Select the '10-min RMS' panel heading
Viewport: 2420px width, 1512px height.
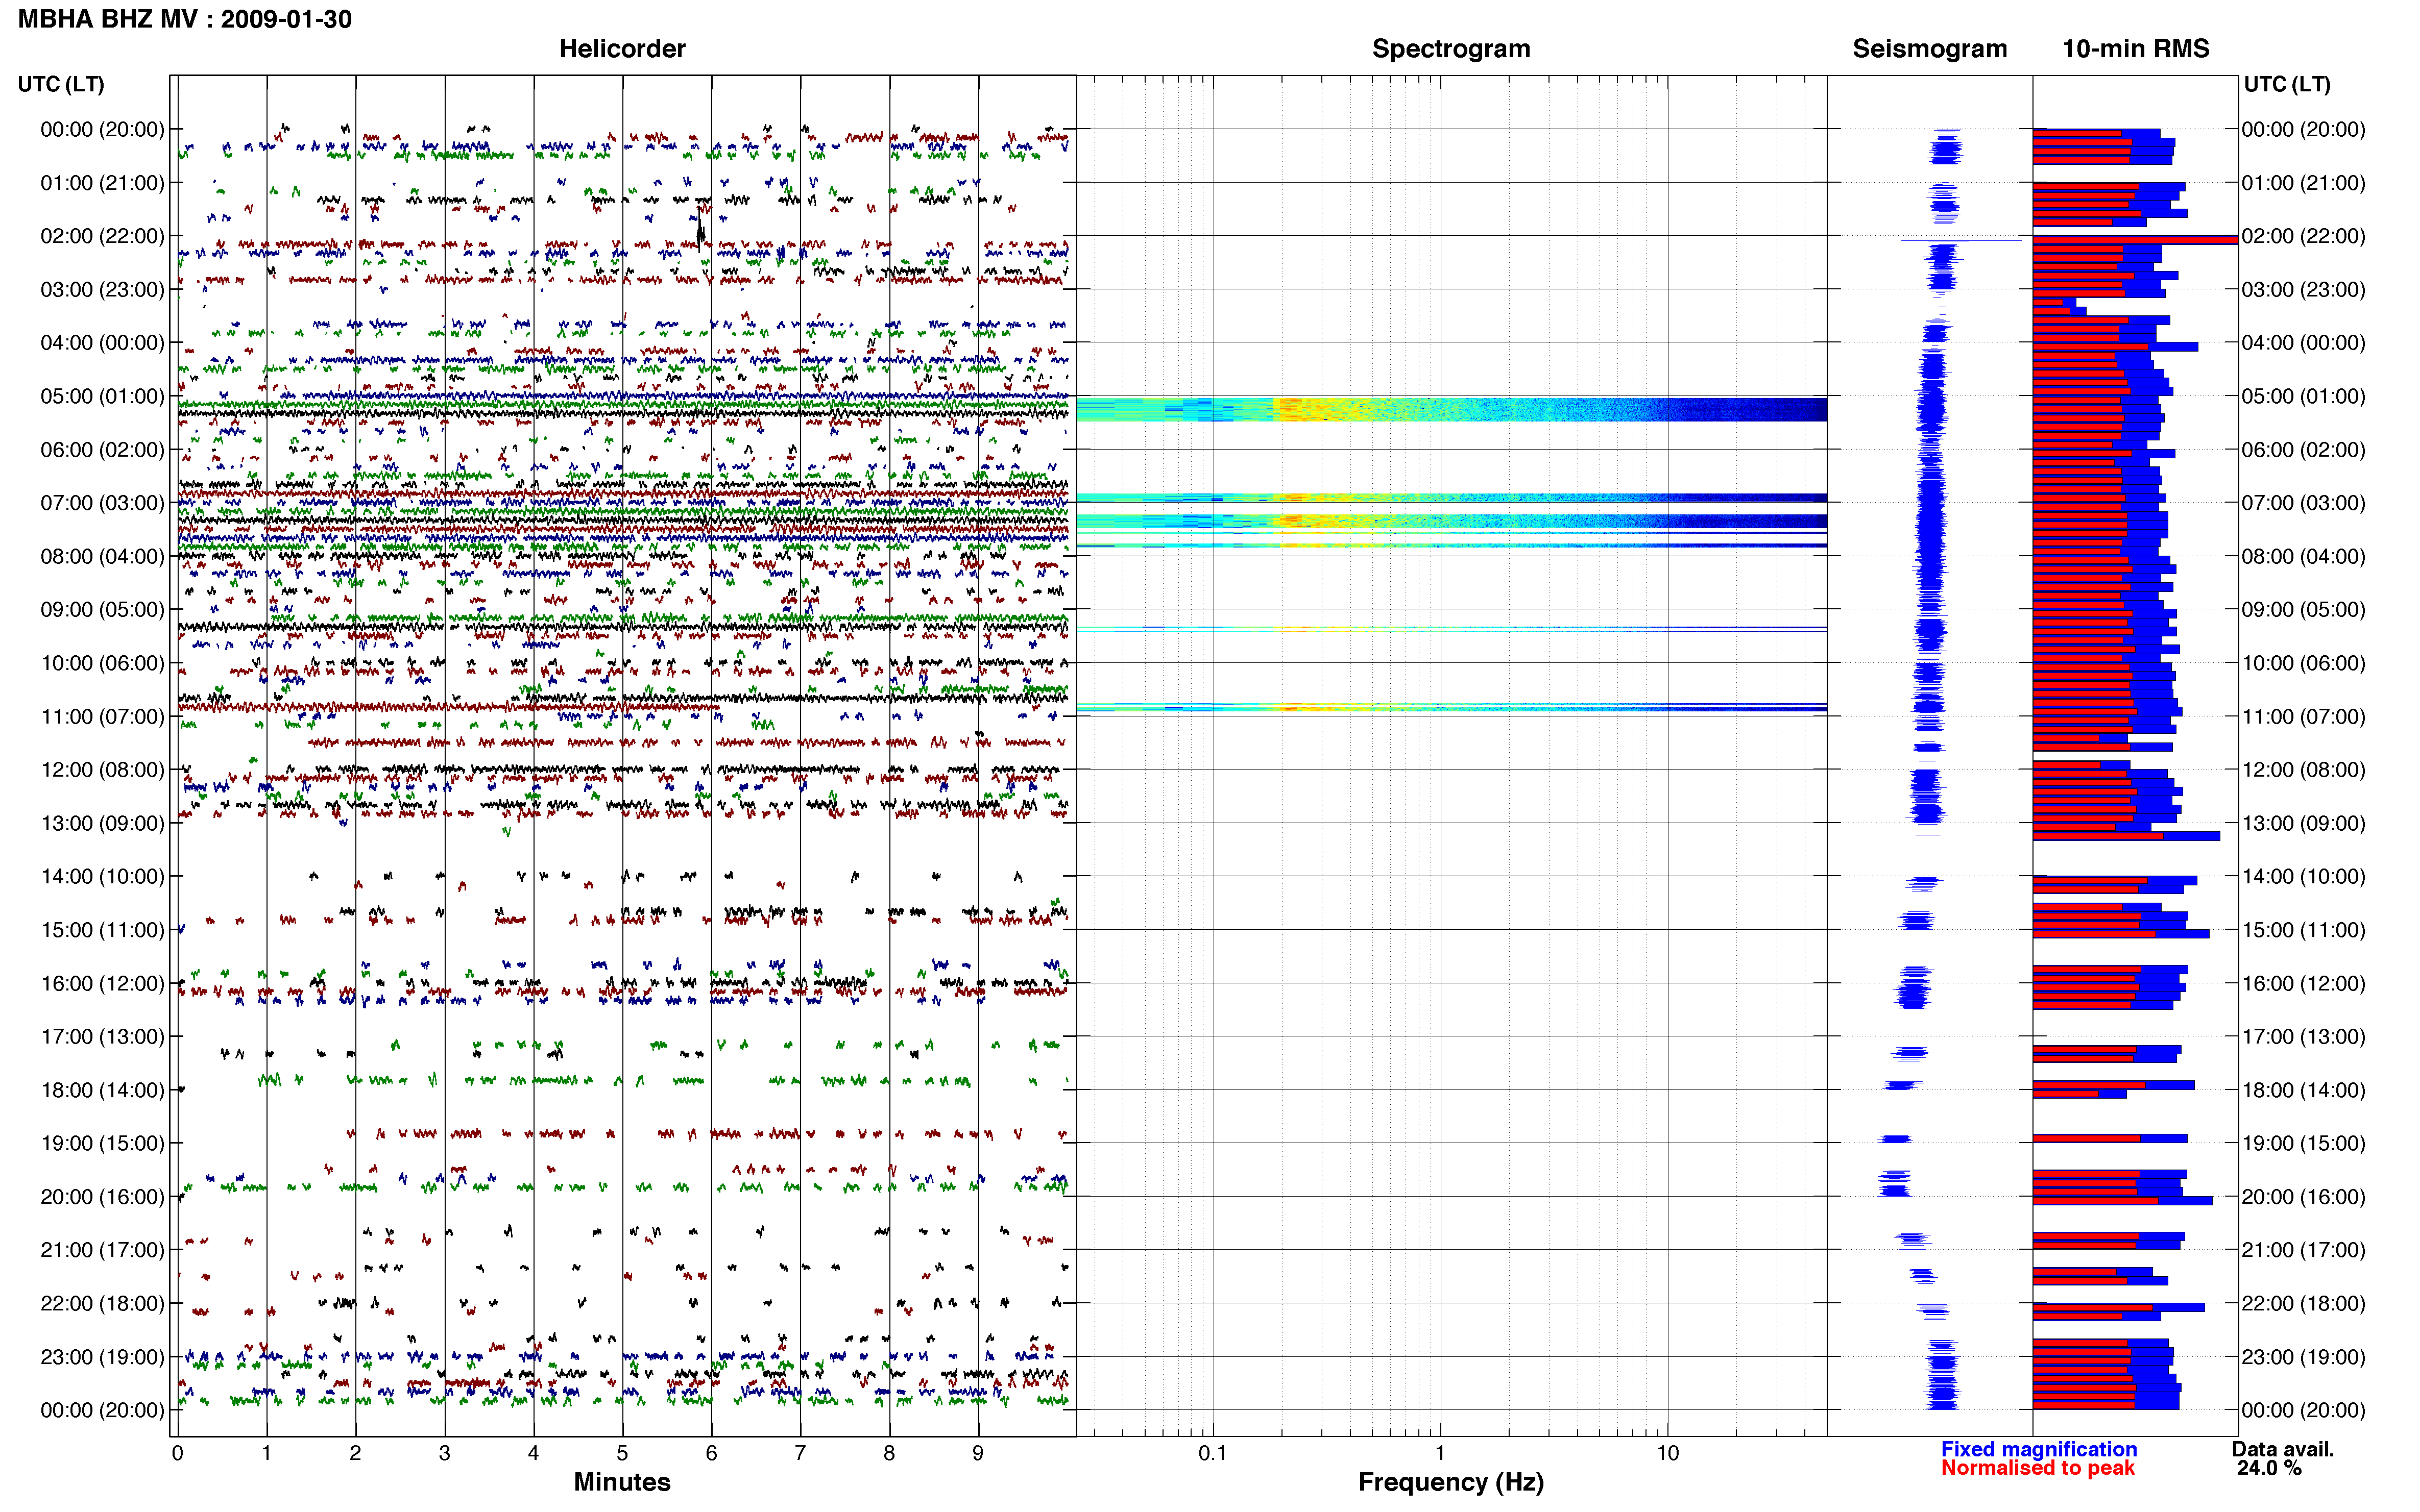2136,48
